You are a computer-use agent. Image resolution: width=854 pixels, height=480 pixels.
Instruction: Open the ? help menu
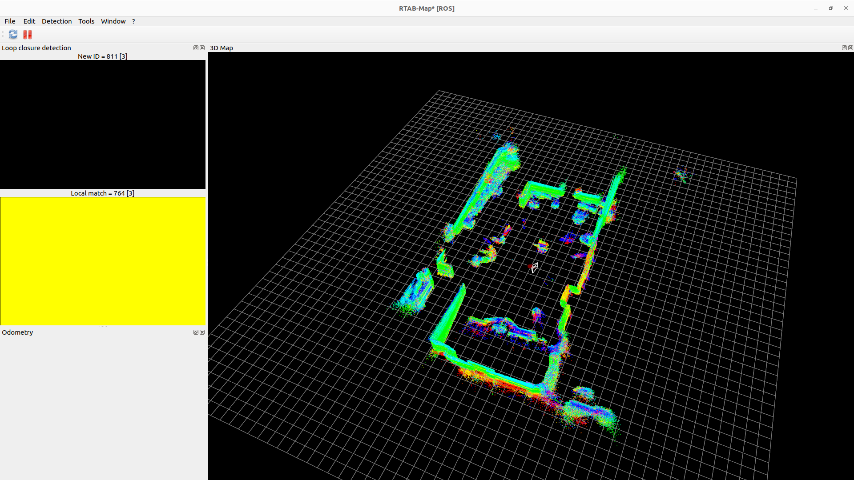pyautogui.click(x=133, y=21)
